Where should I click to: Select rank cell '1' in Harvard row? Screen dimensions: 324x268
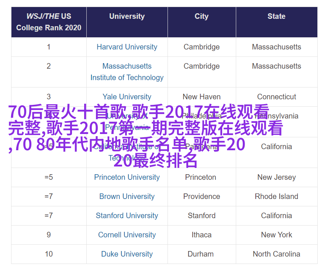click(49, 47)
